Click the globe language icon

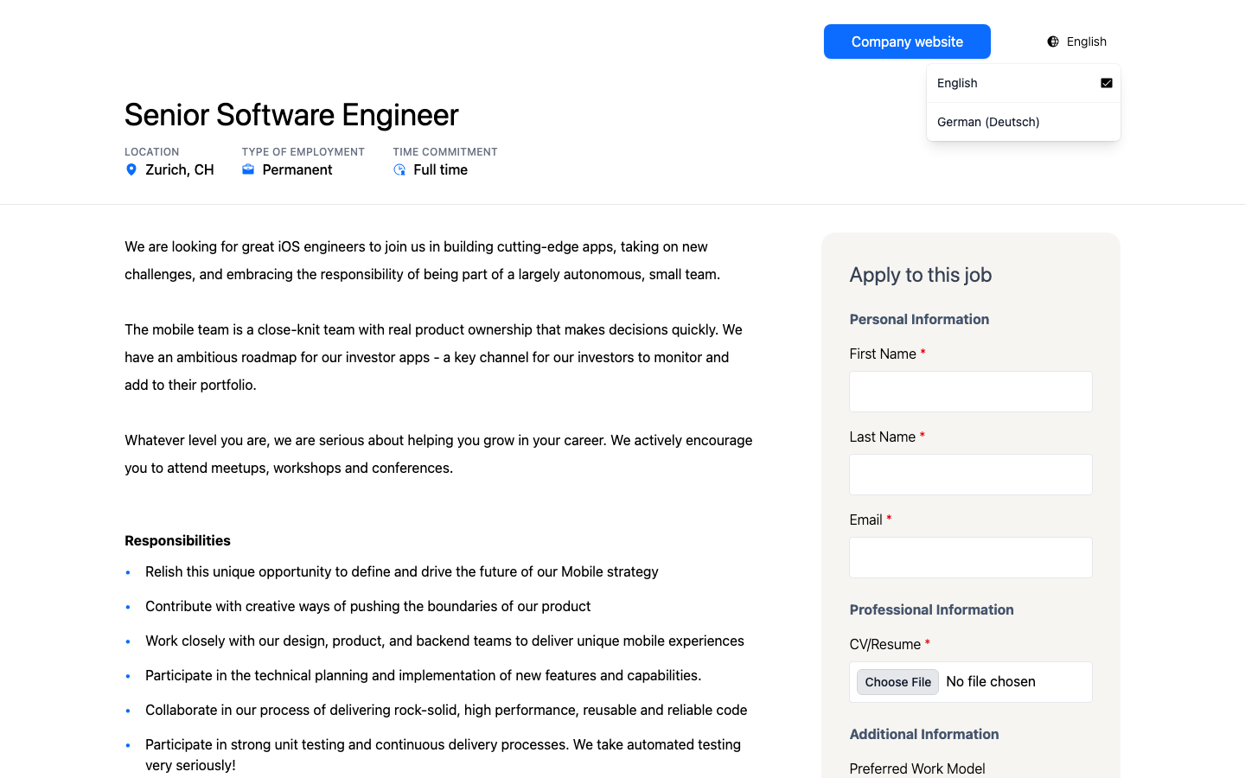click(1053, 41)
